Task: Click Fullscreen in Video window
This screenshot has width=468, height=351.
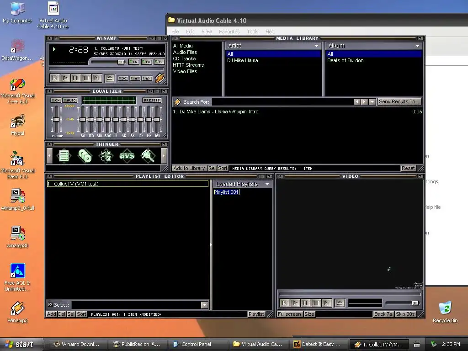Action: click(289, 314)
